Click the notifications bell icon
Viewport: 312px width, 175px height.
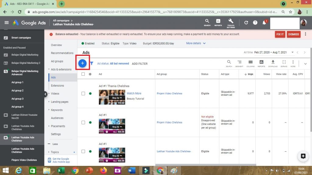(264, 23)
